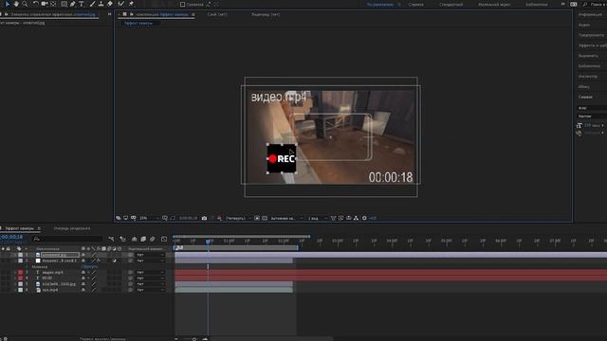Select the Selection arrow tool

[x=8, y=4]
